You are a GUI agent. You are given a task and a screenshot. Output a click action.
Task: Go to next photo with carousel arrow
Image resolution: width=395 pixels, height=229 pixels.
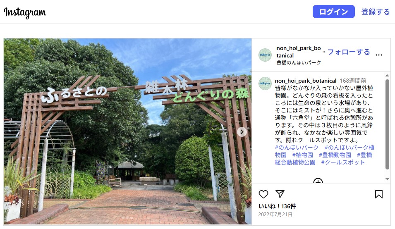tap(242, 131)
